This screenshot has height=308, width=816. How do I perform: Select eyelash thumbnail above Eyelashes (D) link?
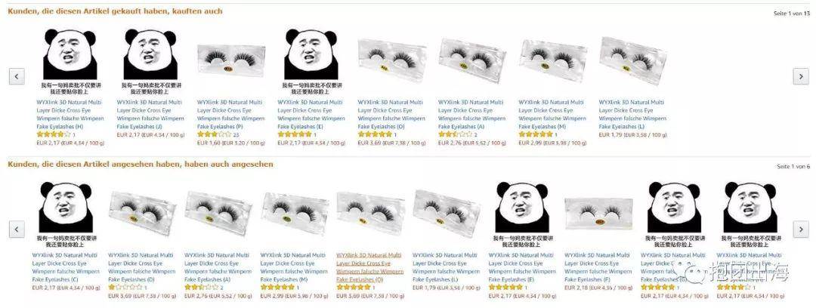142,214
